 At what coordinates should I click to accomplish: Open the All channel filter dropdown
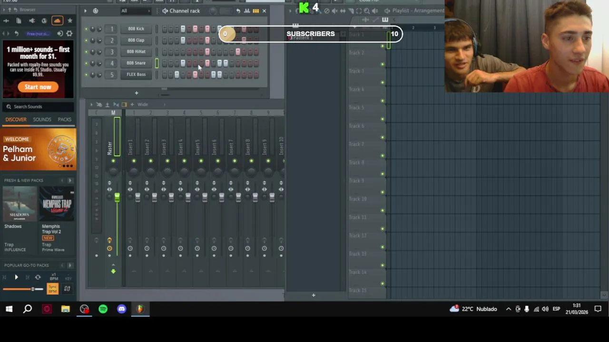(135, 11)
